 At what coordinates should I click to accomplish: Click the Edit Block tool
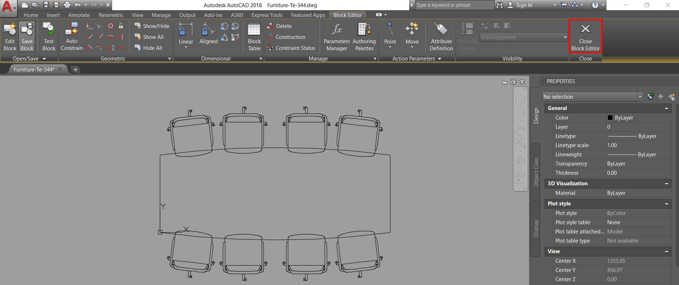tap(10, 37)
